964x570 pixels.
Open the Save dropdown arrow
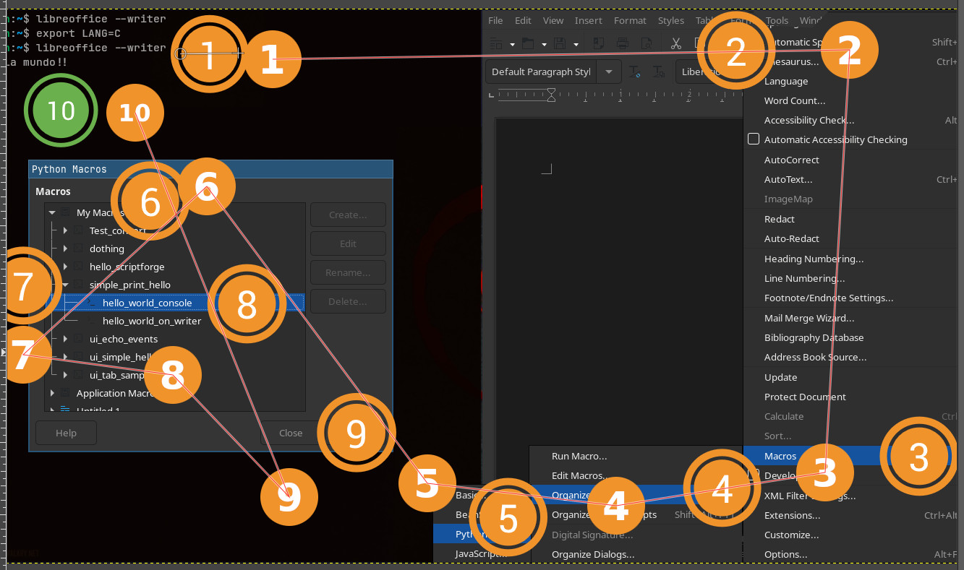coord(576,44)
